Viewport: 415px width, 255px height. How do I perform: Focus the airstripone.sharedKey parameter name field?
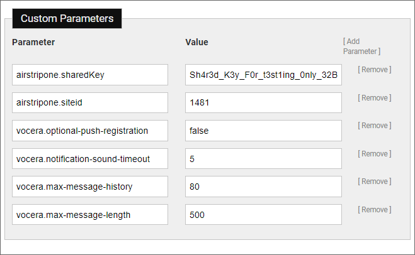click(x=90, y=75)
